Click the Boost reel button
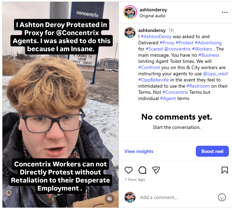The height and width of the screenshot is (210, 232). 212,151
